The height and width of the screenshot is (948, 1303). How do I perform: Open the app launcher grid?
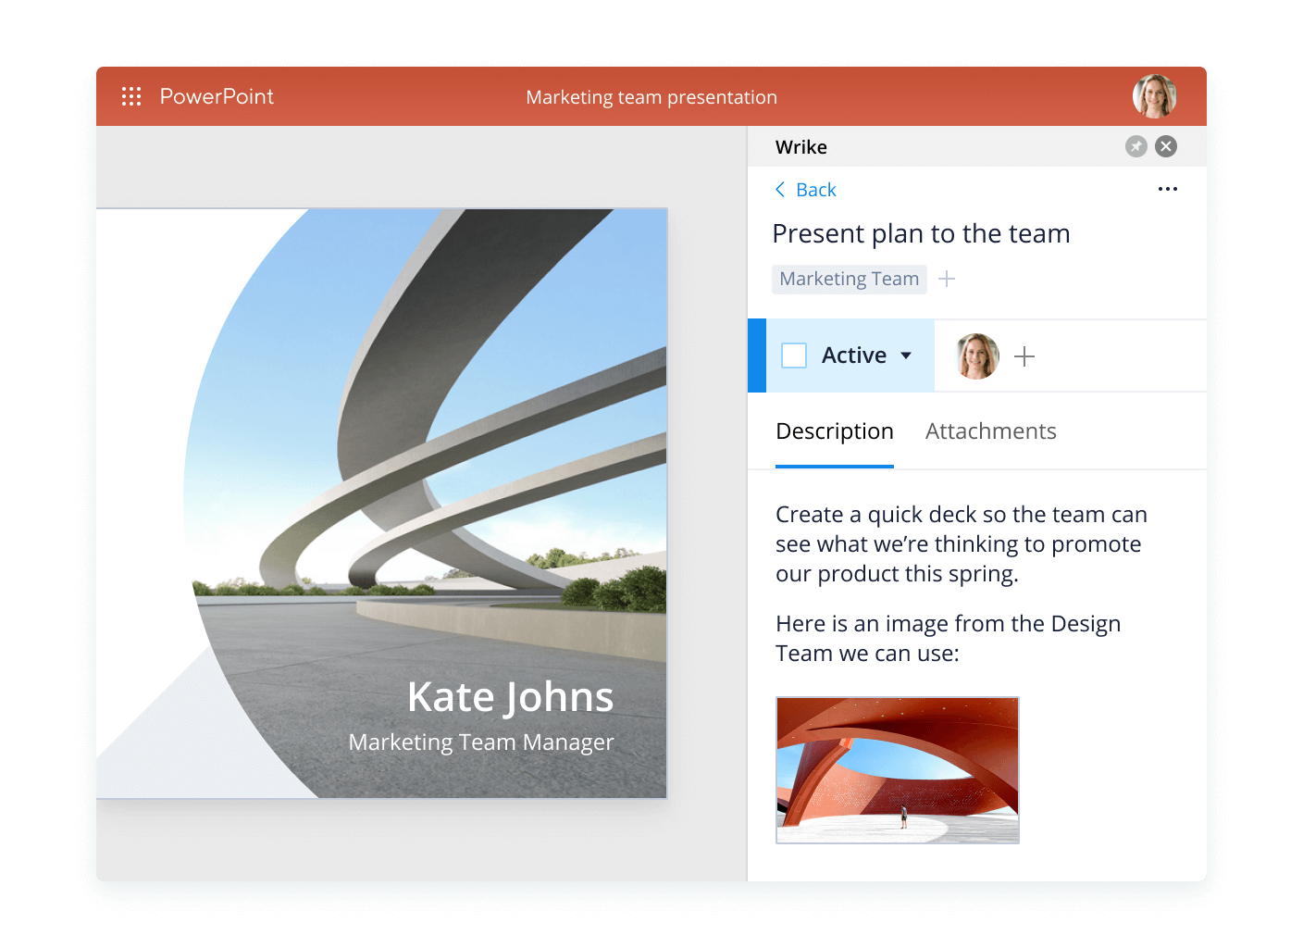pos(131,96)
